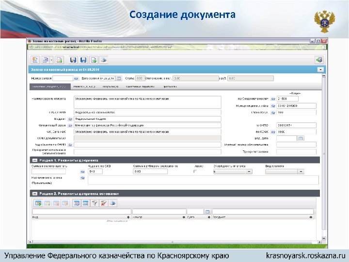Sort the table by the Дата column
349x262 pixels.
(209, 217)
